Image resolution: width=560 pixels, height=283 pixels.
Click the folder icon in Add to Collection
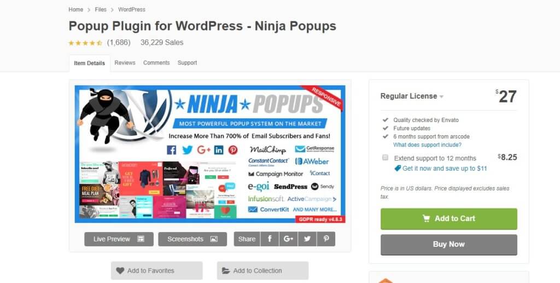[x=226, y=270]
